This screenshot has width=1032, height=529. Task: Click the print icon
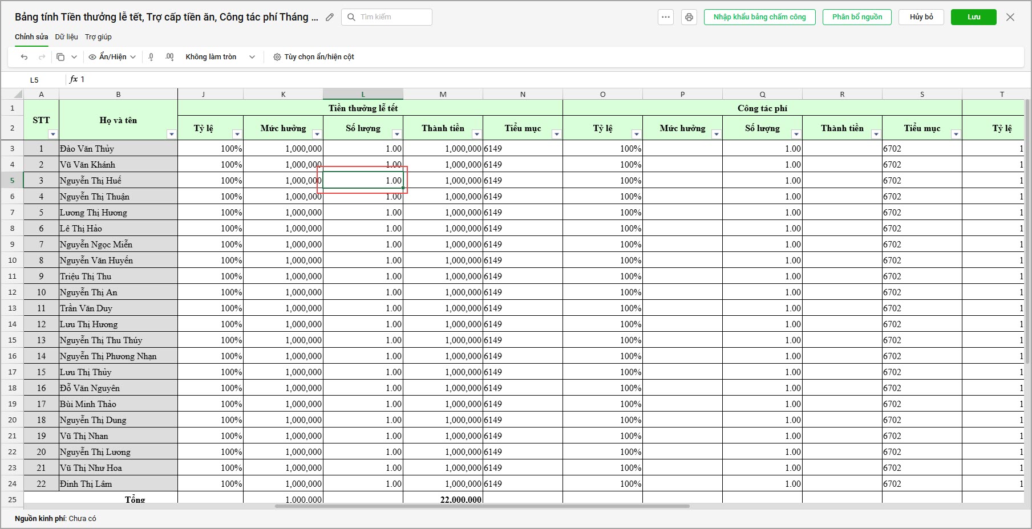(x=689, y=17)
